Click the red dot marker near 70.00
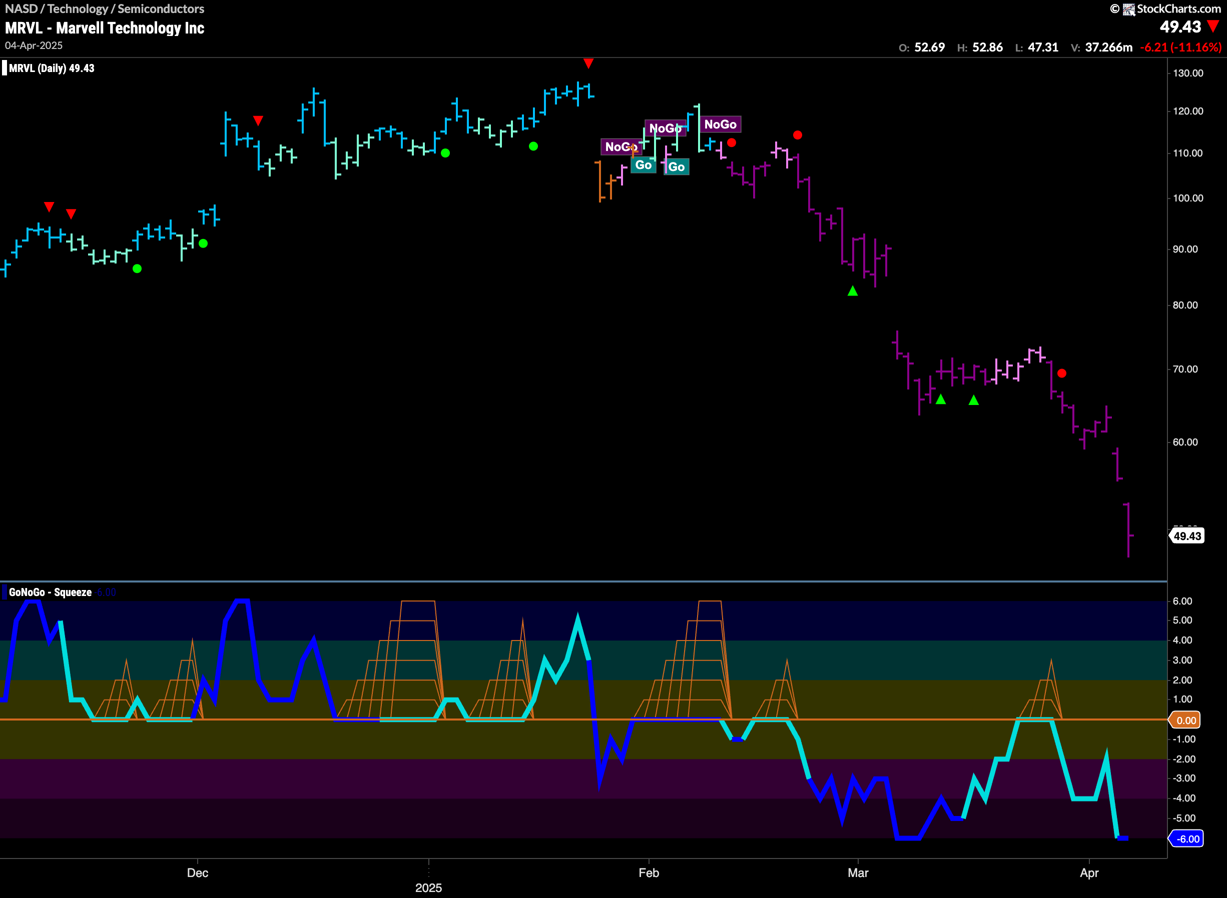Image resolution: width=1227 pixels, height=898 pixels. (1062, 373)
